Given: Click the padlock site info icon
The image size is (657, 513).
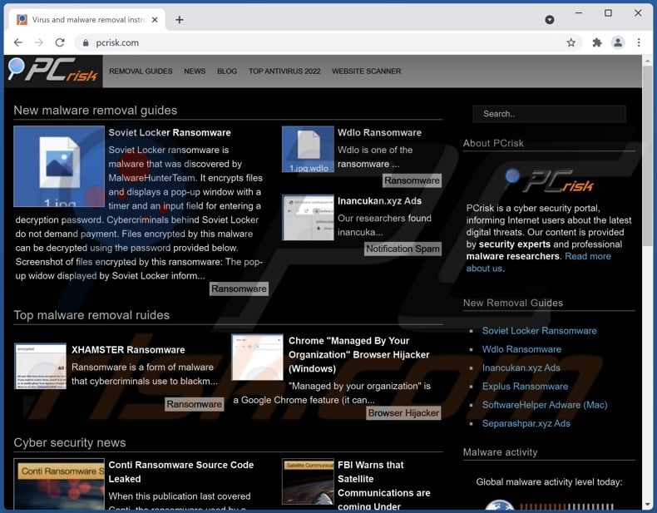Looking at the screenshot, I should (86, 42).
